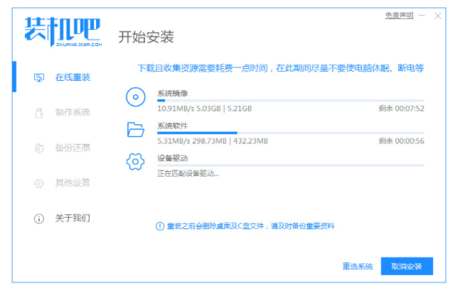Close the installer window
The image size is (463, 288).
(437, 16)
